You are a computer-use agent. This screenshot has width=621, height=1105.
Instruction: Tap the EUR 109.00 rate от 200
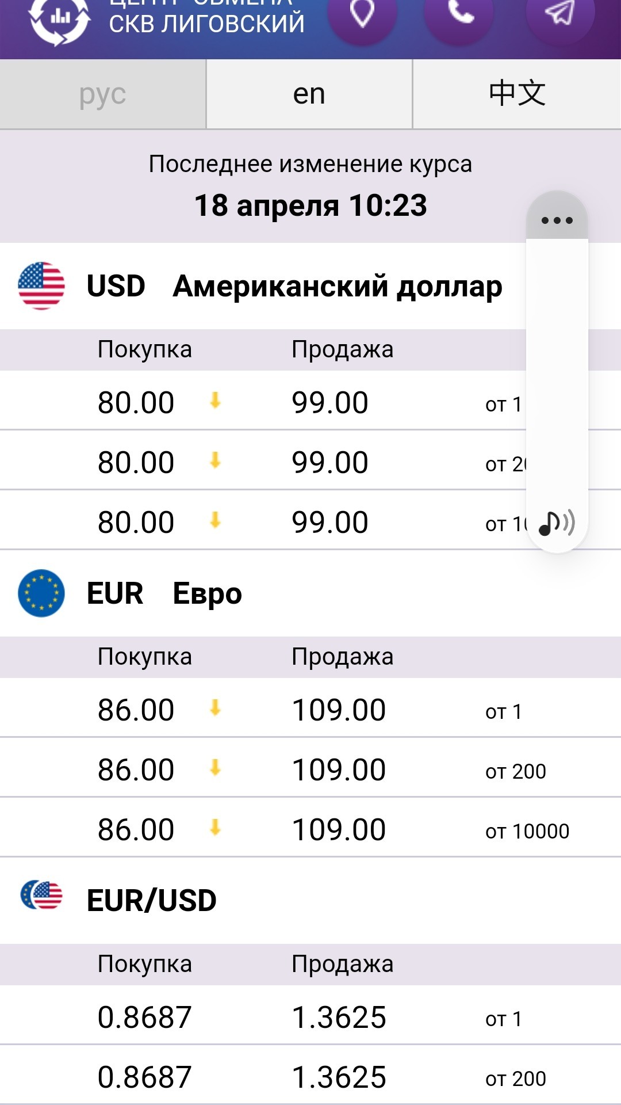click(x=339, y=769)
